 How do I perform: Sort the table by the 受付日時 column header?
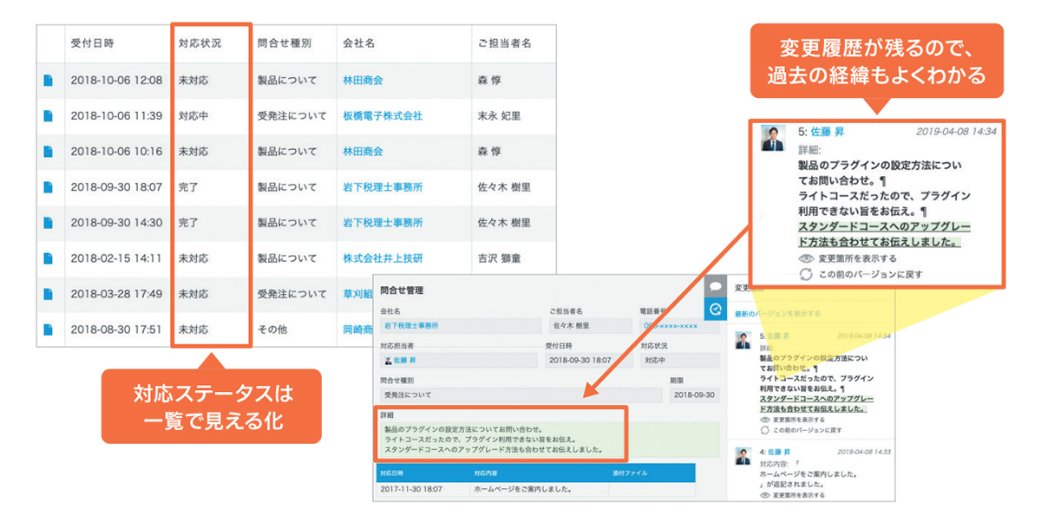[x=94, y=43]
